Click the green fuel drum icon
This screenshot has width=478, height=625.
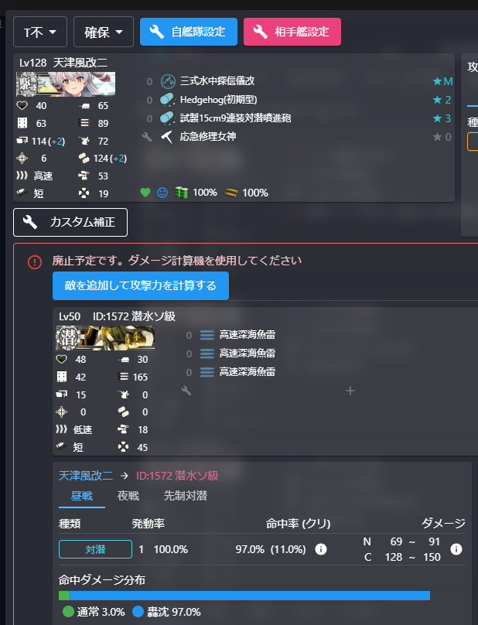[182, 193]
